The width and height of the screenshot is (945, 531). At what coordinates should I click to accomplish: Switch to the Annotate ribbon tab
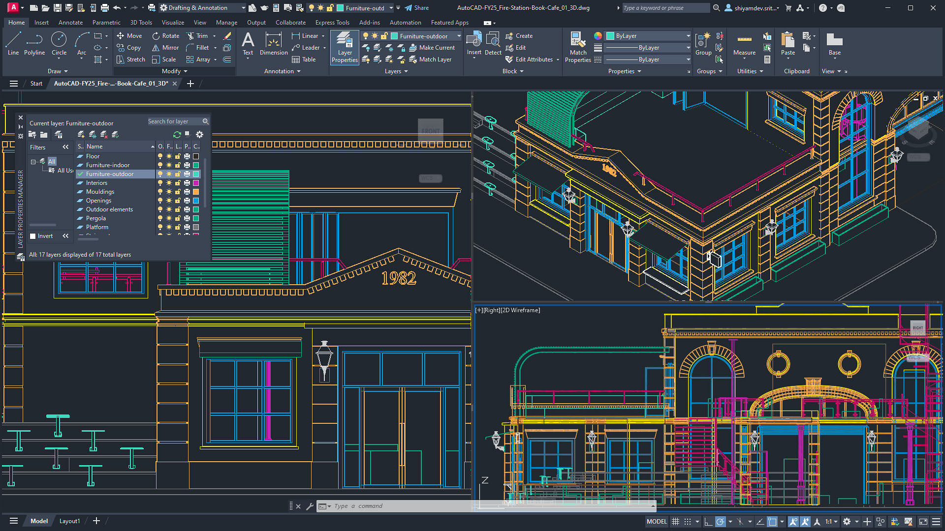(70, 22)
